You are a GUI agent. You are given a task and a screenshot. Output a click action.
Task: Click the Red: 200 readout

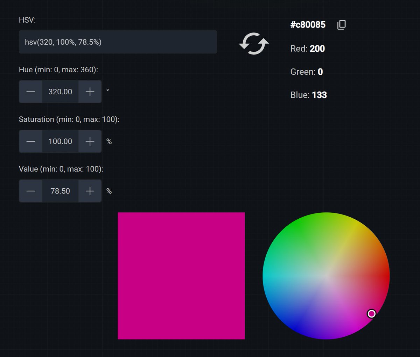click(x=308, y=49)
